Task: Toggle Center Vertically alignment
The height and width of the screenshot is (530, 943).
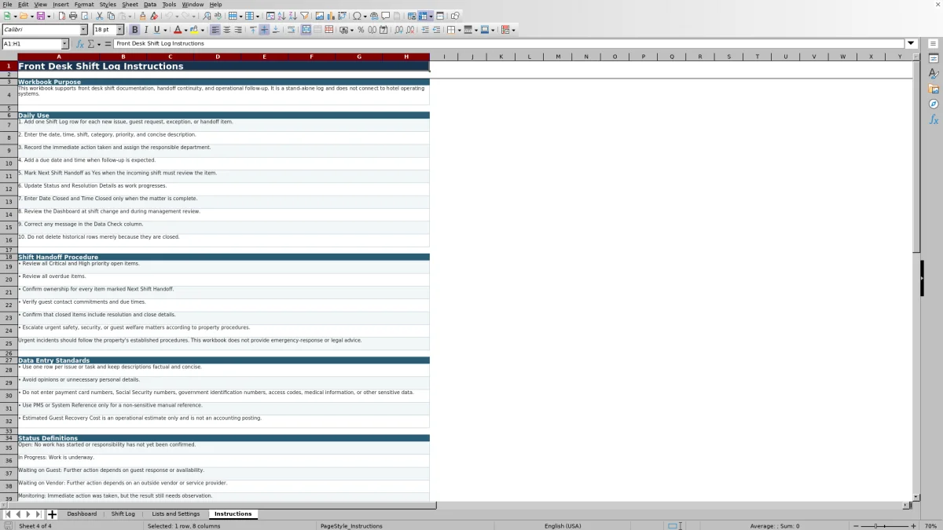Action: [264, 30]
